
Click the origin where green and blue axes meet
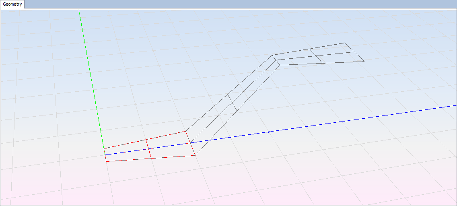click(x=105, y=154)
